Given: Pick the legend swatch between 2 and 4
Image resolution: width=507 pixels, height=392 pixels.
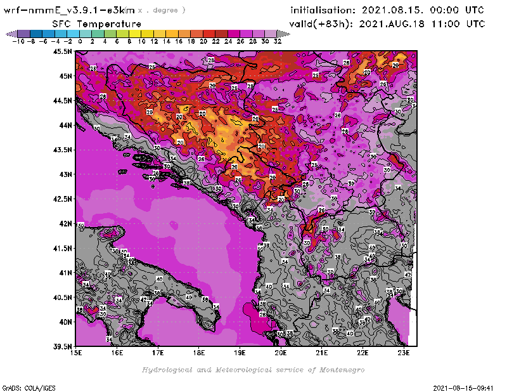Looking at the screenshot, I should (x=98, y=34).
